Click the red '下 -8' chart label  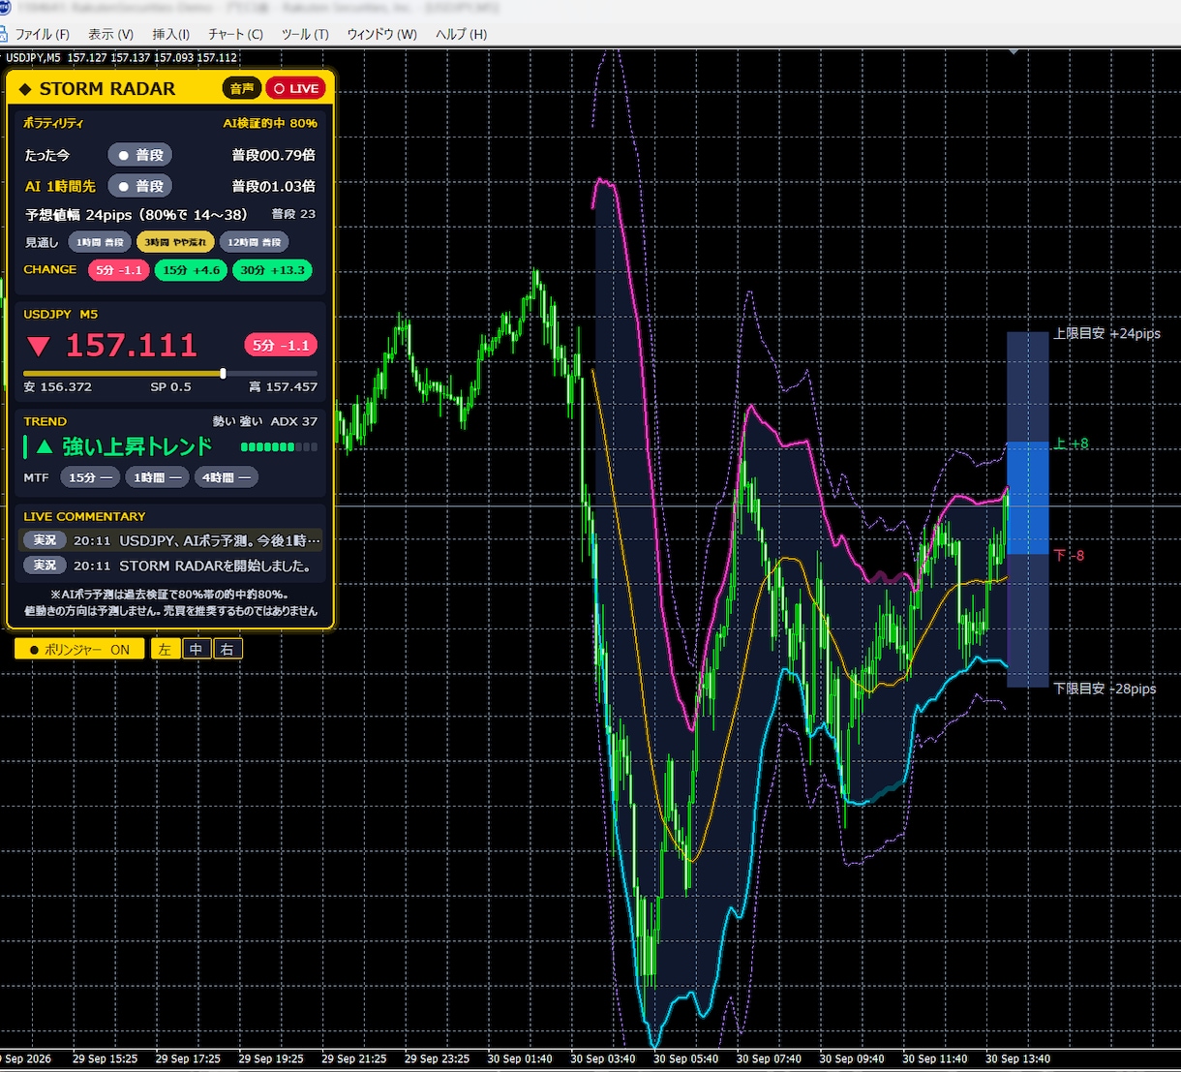[x=1069, y=555]
